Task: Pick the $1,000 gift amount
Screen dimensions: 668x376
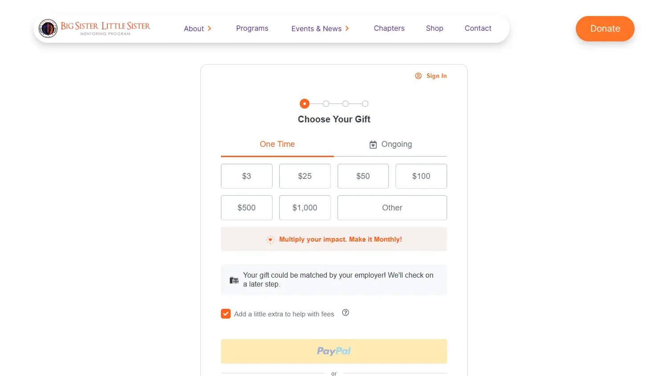Action: [x=305, y=208]
